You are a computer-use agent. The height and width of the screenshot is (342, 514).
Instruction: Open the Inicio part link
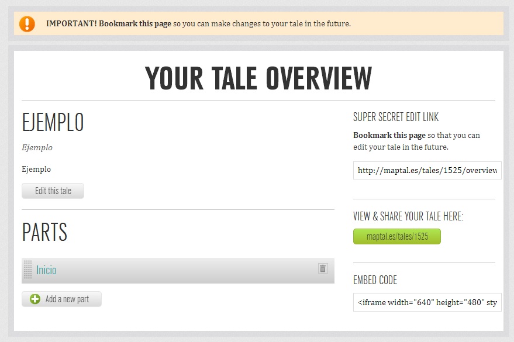[46, 270]
